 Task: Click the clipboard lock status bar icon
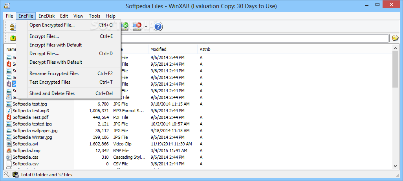[16, 175]
